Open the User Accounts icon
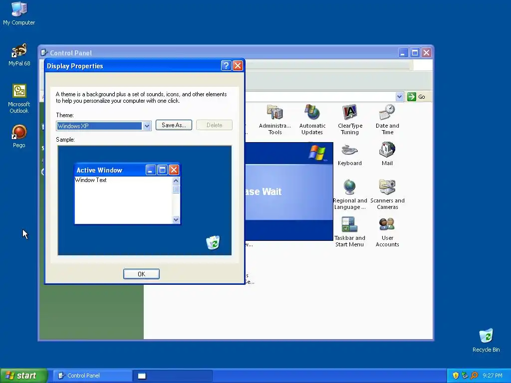This screenshot has height=383, width=511. tap(387, 232)
